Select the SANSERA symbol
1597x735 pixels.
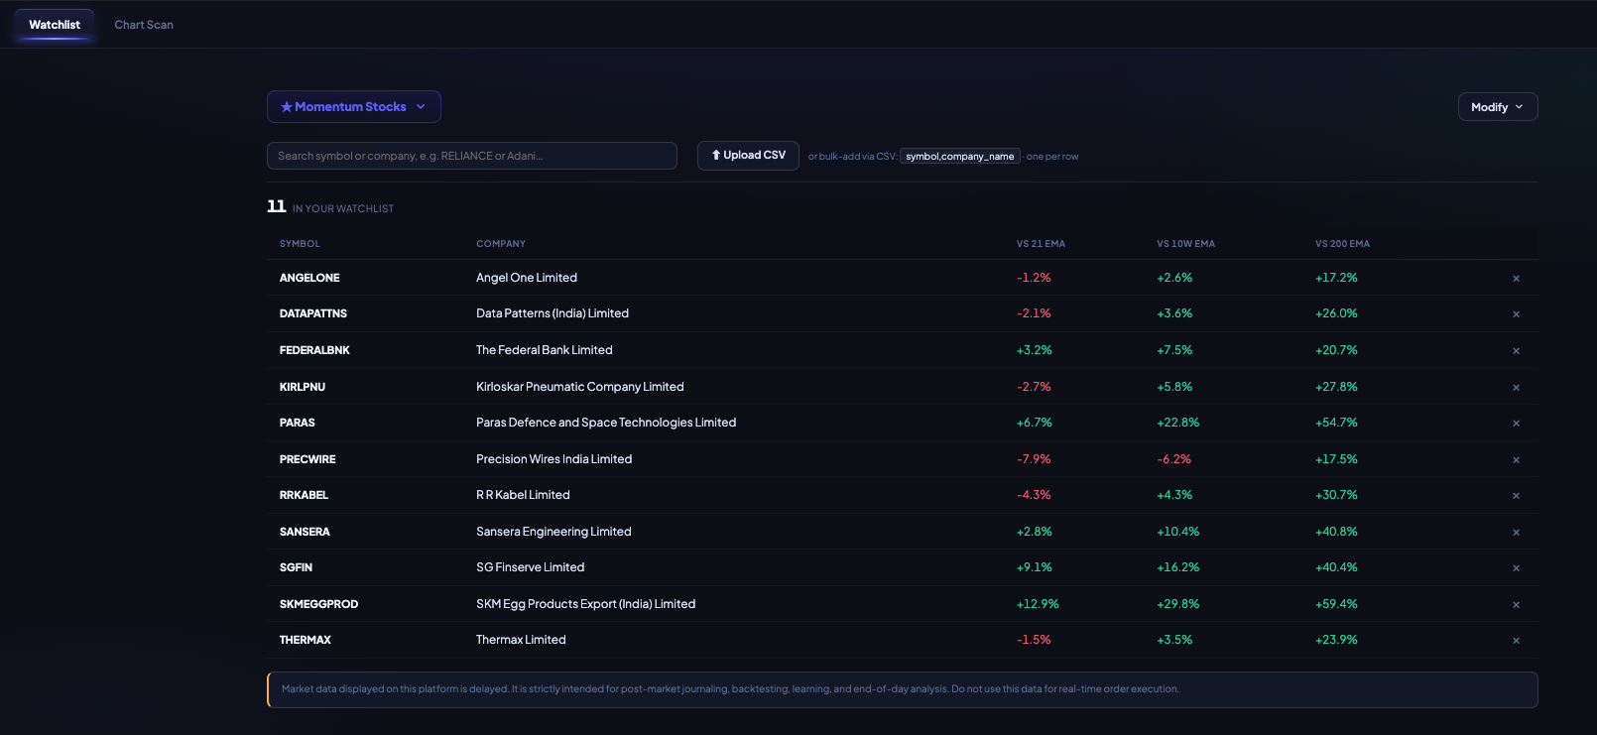[305, 532]
